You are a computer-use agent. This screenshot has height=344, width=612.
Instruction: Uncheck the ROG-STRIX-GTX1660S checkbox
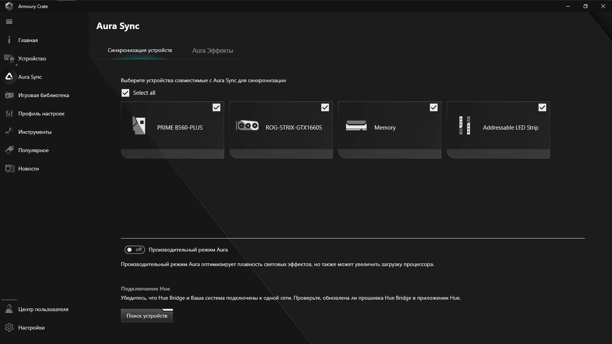click(x=325, y=107)
